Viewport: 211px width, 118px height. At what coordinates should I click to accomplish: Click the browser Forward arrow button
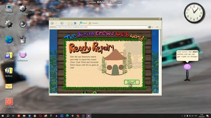click(62, 23)
